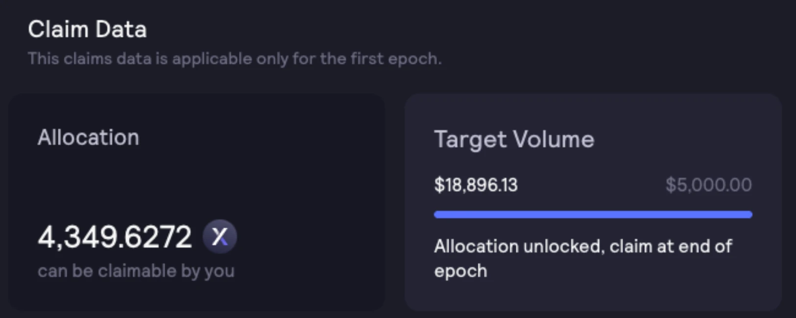796x318 pixels.
Task: Click the words 'This claims data' in the subtitle
Action: 90,59
